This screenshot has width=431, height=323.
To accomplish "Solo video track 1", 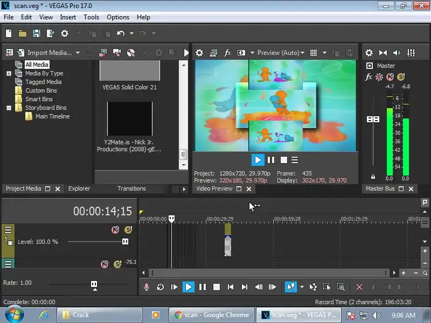I will coord(128,230).
